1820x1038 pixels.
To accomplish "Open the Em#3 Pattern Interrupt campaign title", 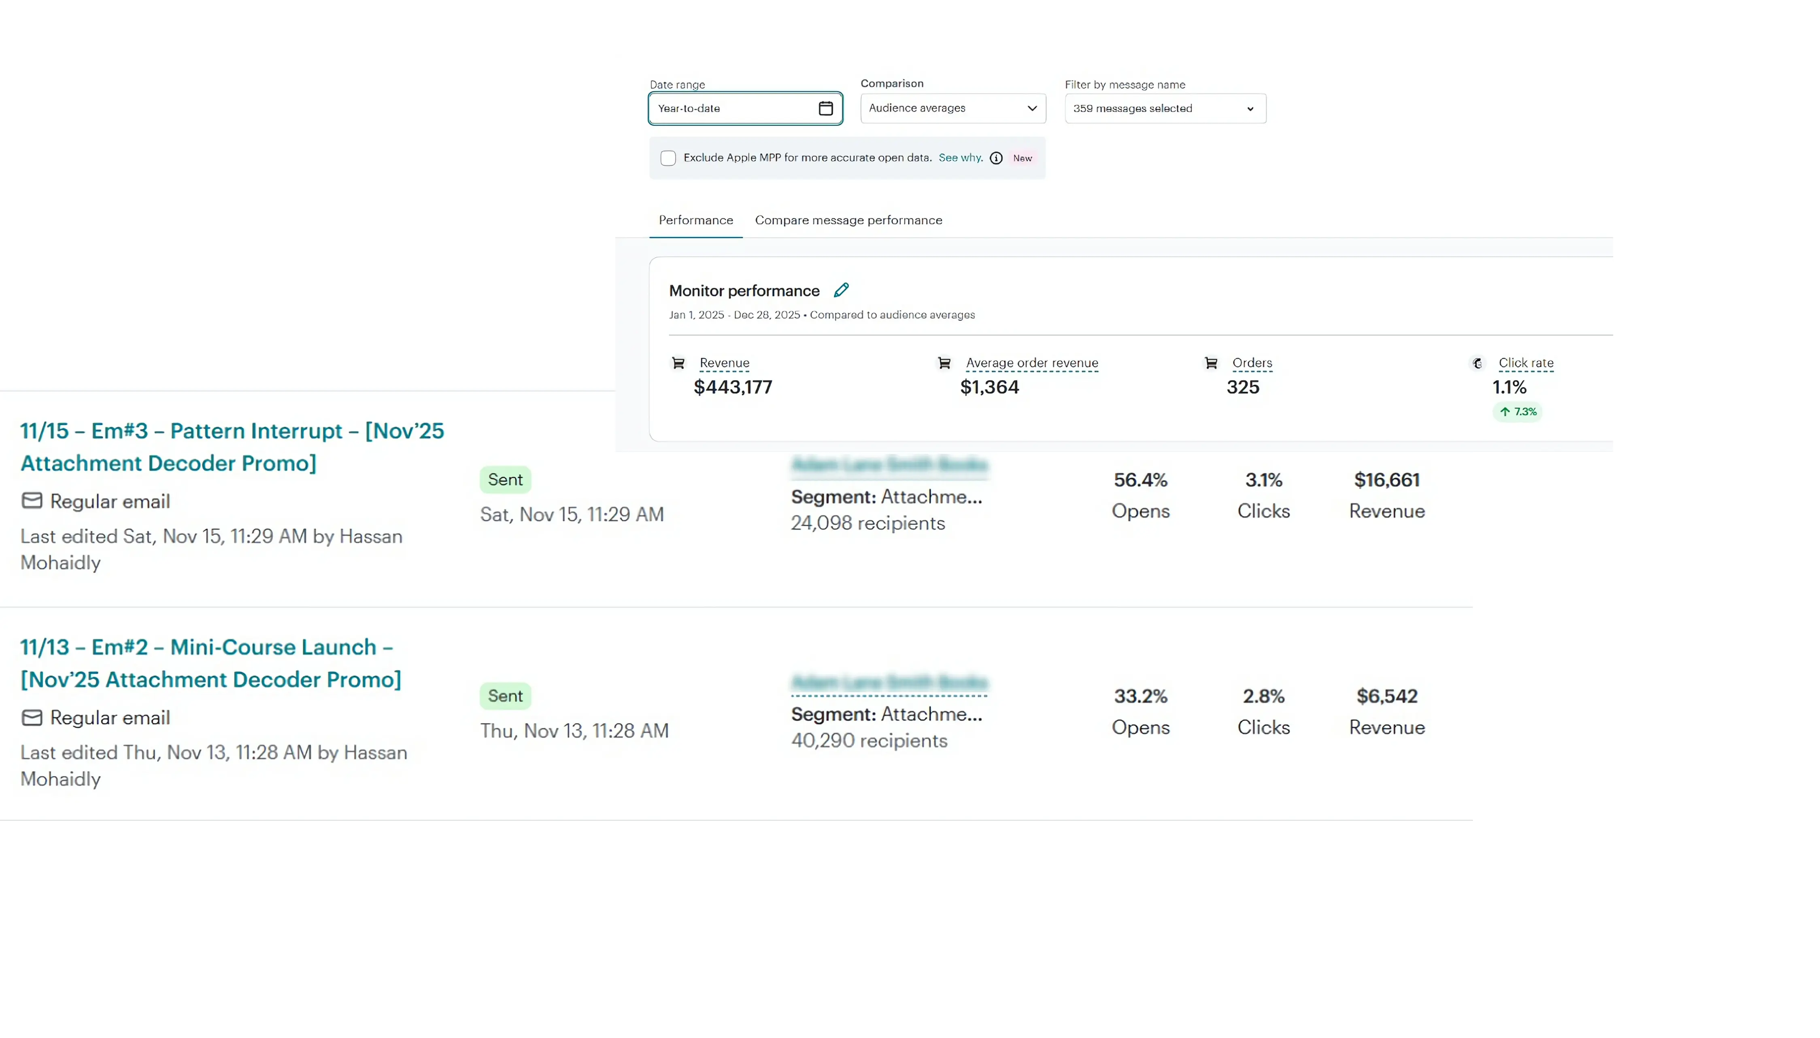I will pos(232,446).
